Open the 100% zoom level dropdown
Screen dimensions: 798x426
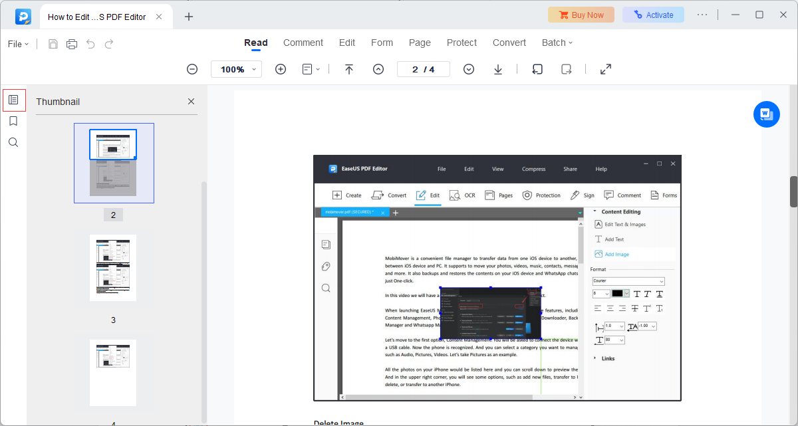(236, 69)
